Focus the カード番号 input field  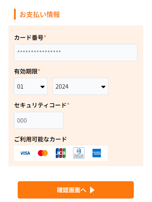[76, 53]
